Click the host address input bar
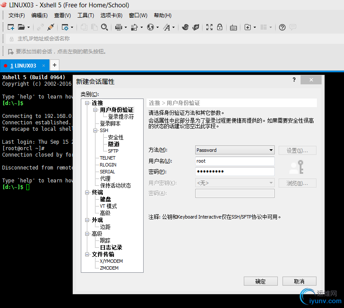Viewport: 344px width, 308px height. click(175, 39)
